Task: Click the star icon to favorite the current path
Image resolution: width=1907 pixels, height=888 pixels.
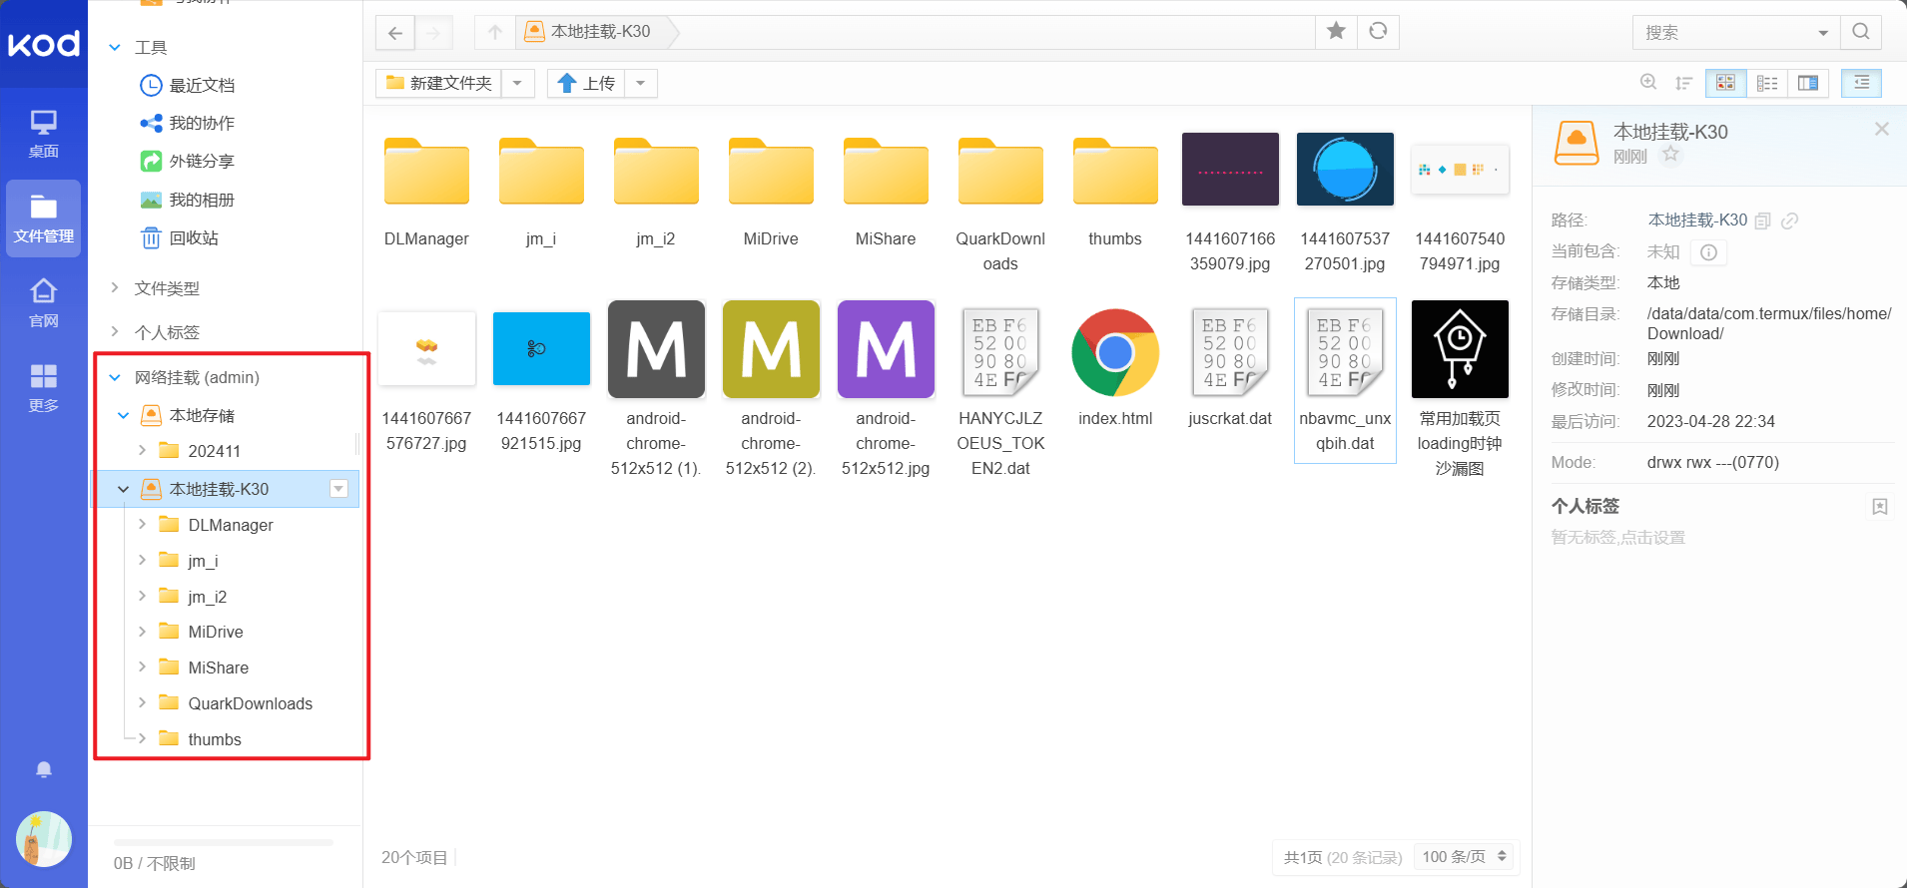Action: click(1336, 31)
